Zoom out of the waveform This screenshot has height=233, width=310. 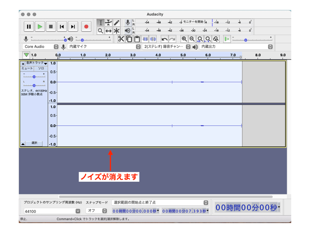(192, 39)
